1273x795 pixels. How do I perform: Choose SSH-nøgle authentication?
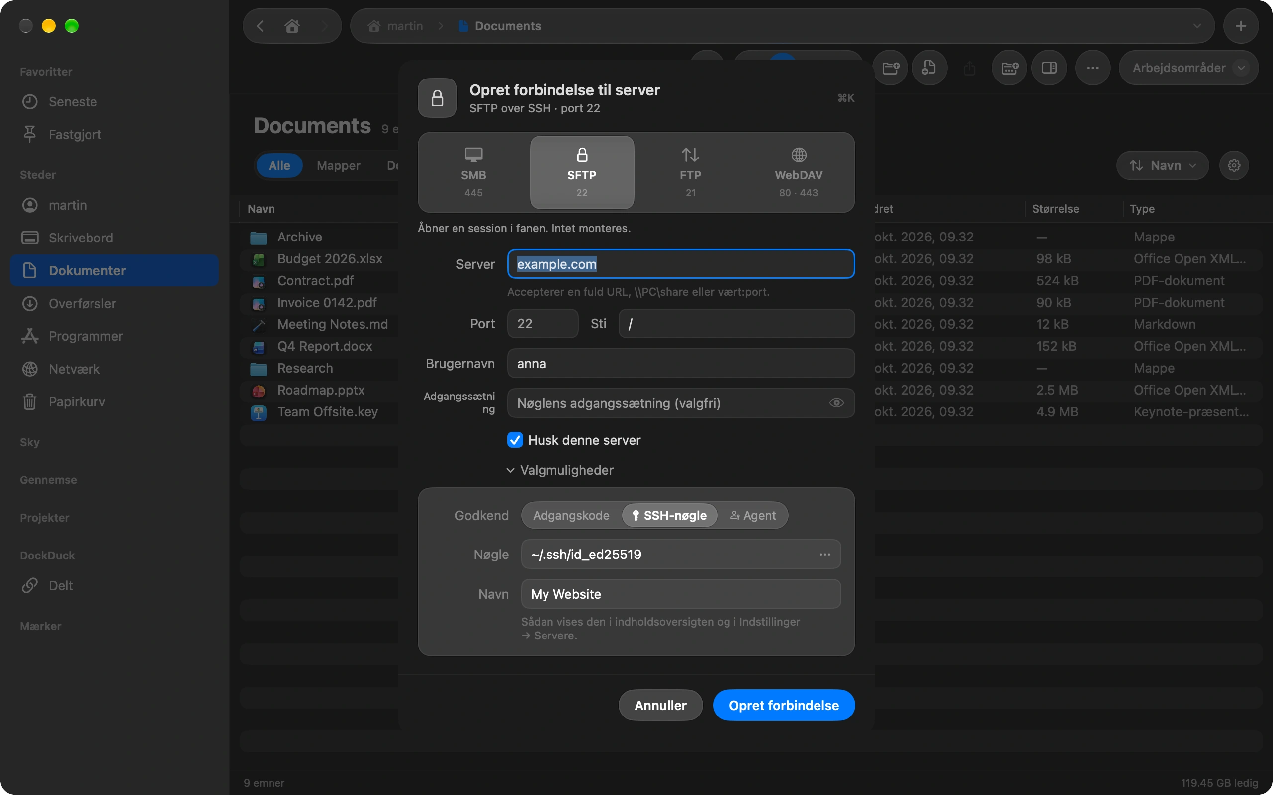pyautogui.click(x=669, y=515)
